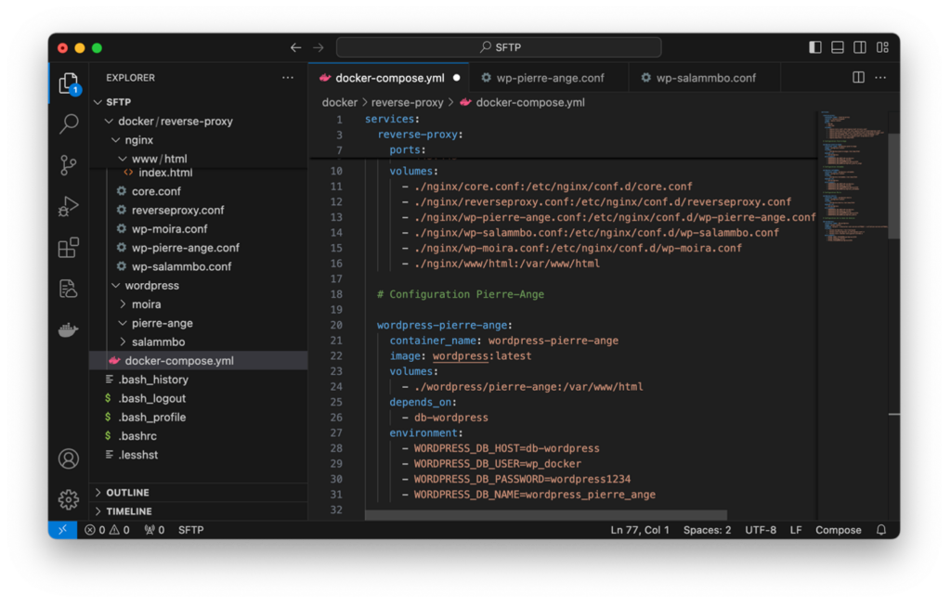Click the horizontal scrollbar in the editor
Image resolution: width=951 pixels, height=606 pixels.
point(546,515)
